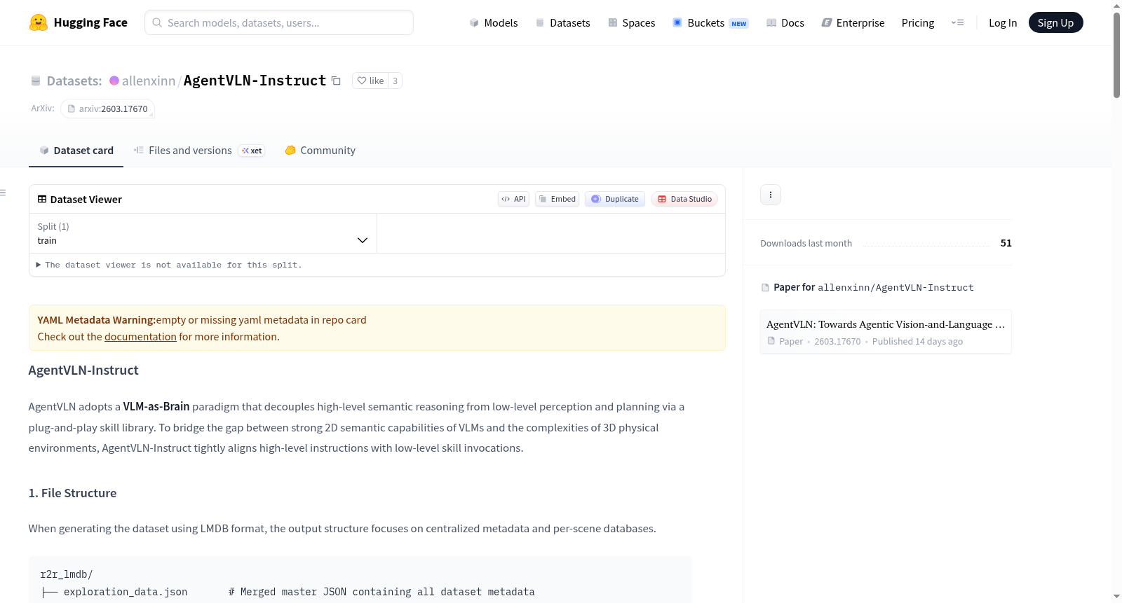Open the like count showing 3
1122x603 pixels.
coord(396,81)
